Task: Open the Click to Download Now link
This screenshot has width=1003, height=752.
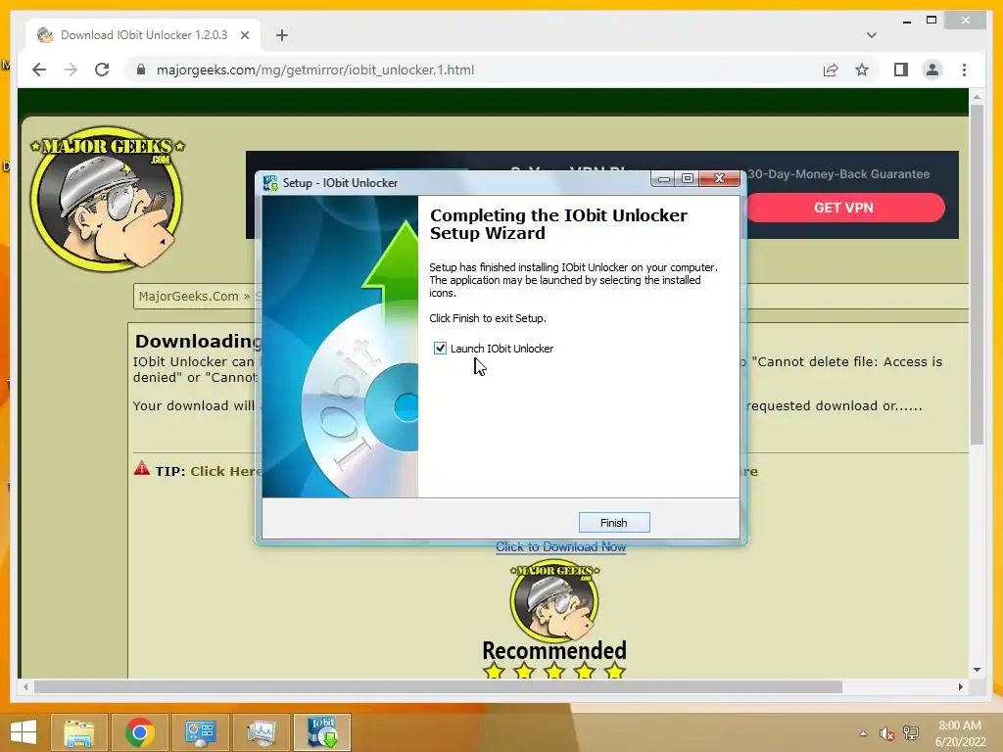Action: (x=561, y=546)
